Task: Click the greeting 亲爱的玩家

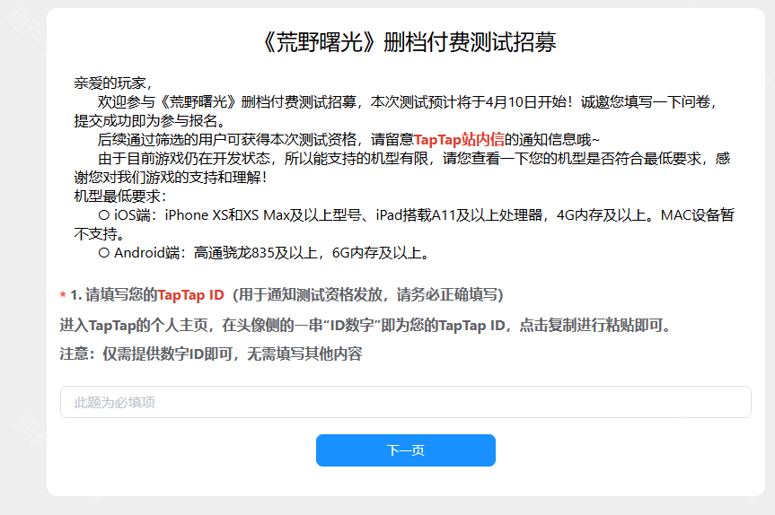Action: click(112, 83)
